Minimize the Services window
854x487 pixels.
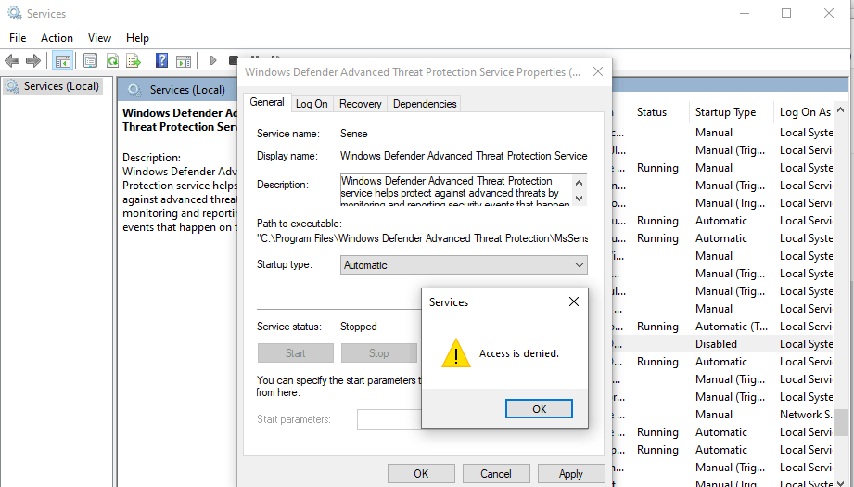(745, 13)
